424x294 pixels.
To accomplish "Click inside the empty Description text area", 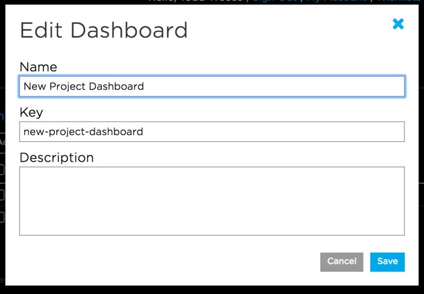I will [x=212, y=201].
